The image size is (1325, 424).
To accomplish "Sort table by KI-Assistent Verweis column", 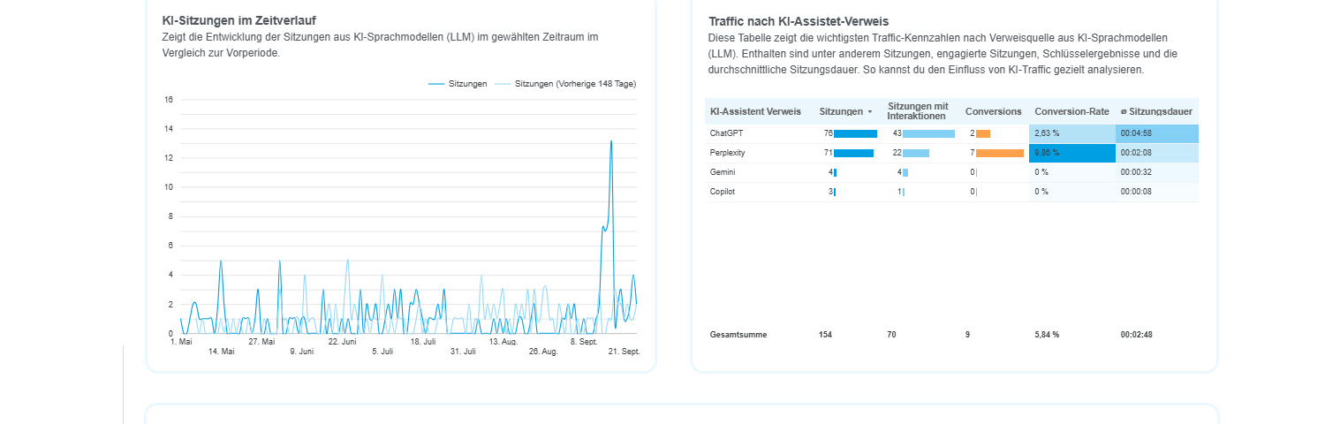I will pyautogui.click(x=755, y=111).
